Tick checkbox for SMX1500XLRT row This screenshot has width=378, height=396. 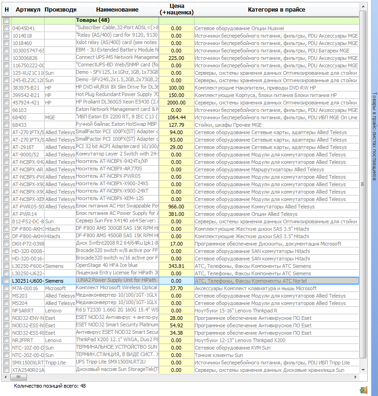point(7,363)
